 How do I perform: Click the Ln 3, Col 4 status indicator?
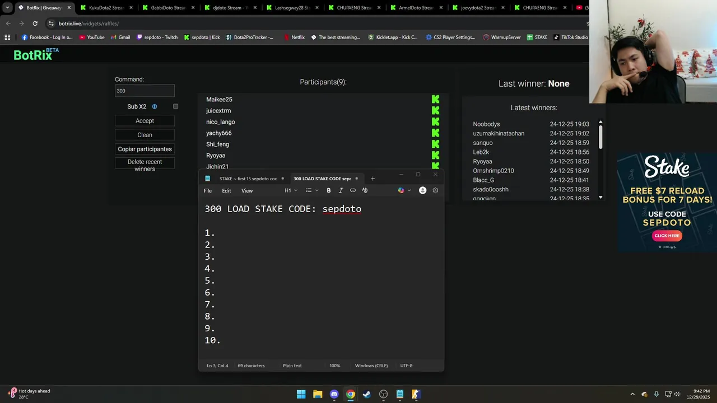click(217, 365)
